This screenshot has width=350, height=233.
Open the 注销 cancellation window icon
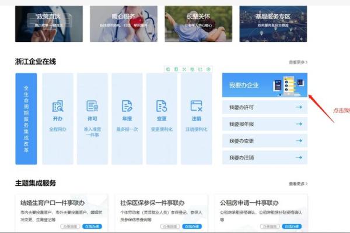click(x=196, y=107)
